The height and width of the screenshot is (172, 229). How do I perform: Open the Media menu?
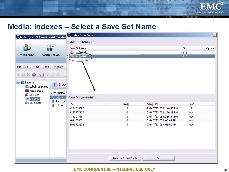click(x=46, y=67)
